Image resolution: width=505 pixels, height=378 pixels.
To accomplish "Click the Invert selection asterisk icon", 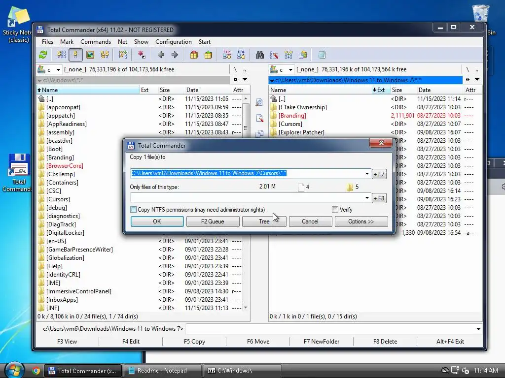I will coord(142,55).
